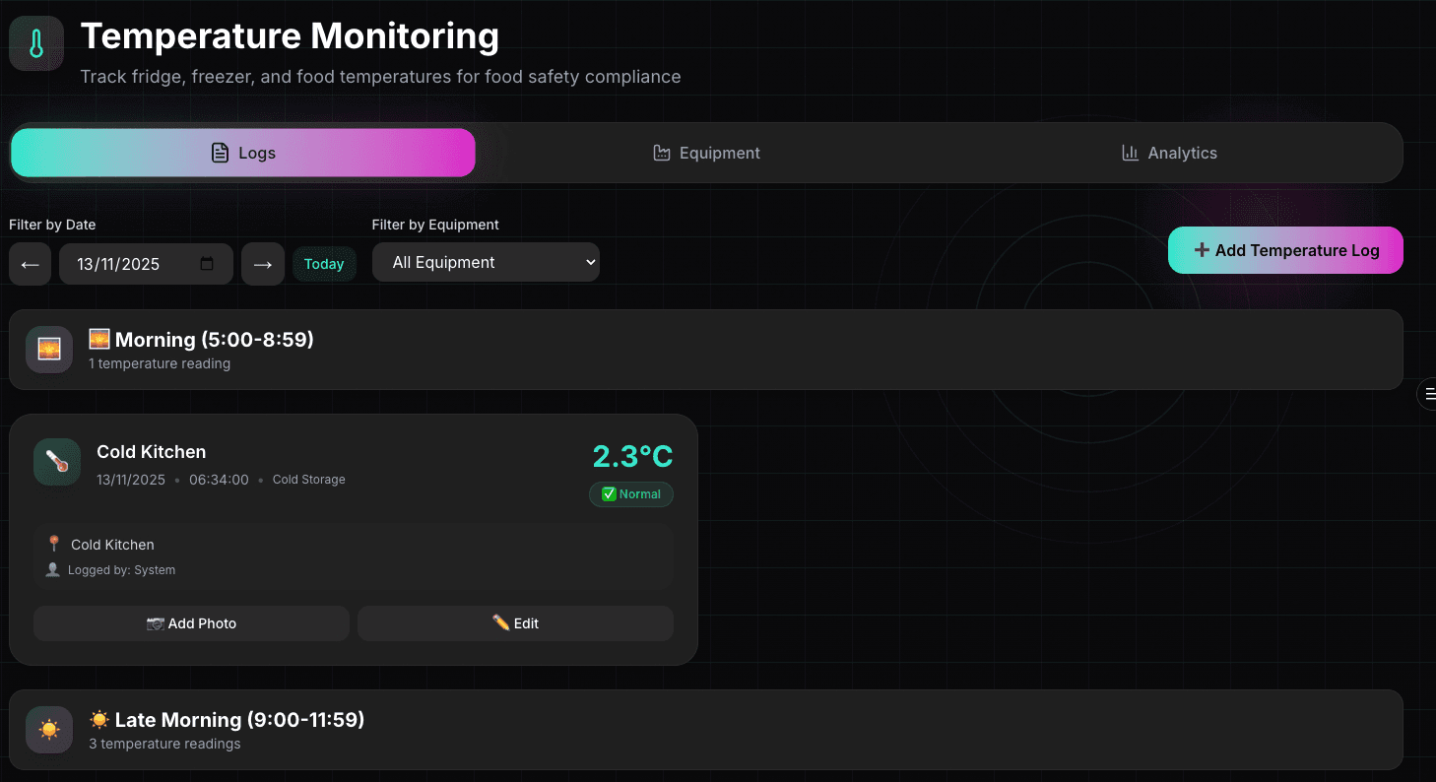Viewport: 1436px width, 782px height.
Task: Switch to the Analytics tab
Action: pos(1169,153)
